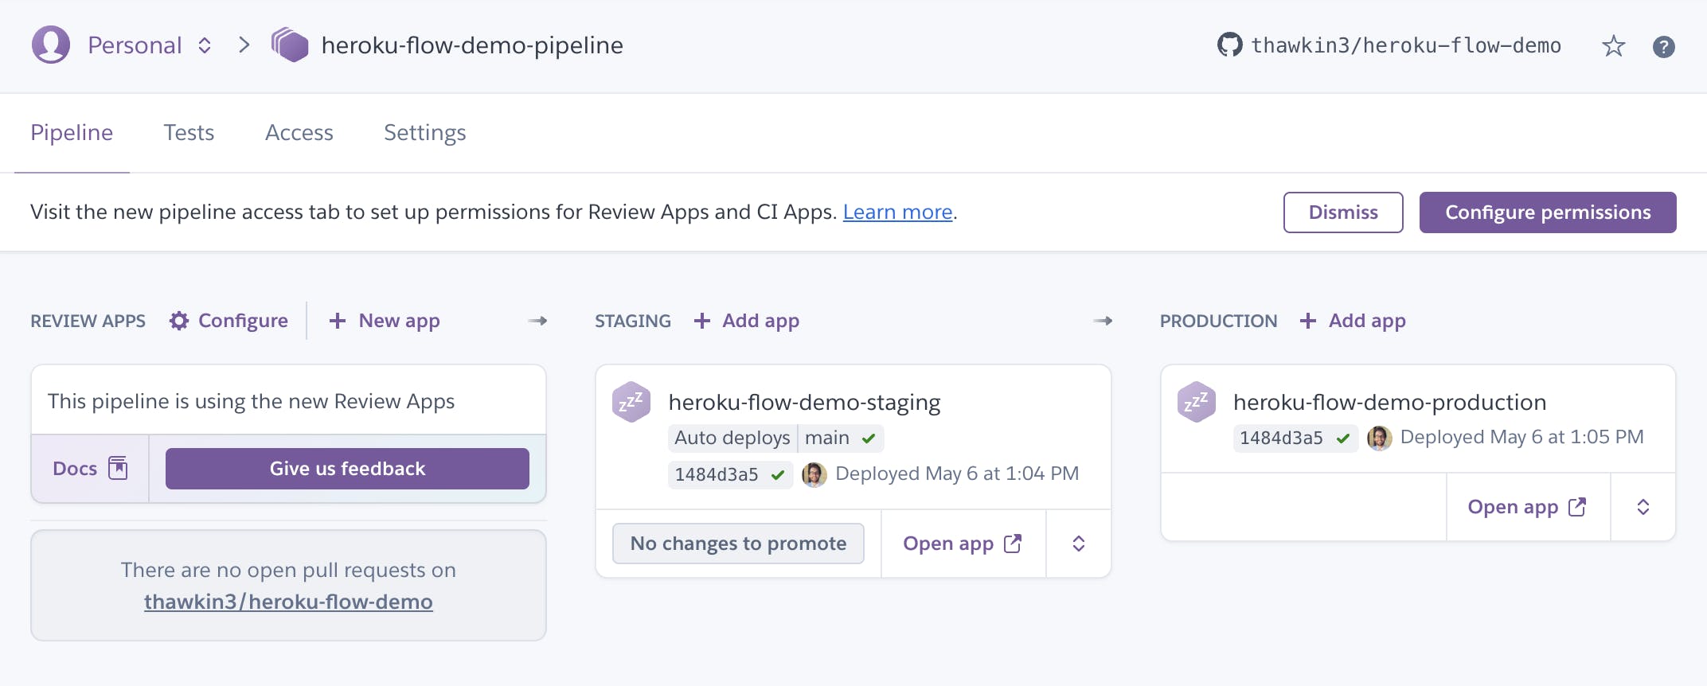The height and width of the screenshot is (686, 1707).
Task: Click the sleeping app icon for production
Action: coord(1197,402)
